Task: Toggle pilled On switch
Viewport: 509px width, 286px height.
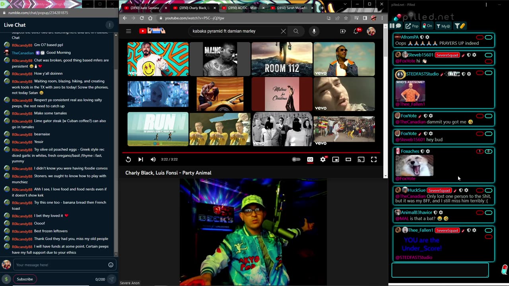Action: tap(427, 26)
